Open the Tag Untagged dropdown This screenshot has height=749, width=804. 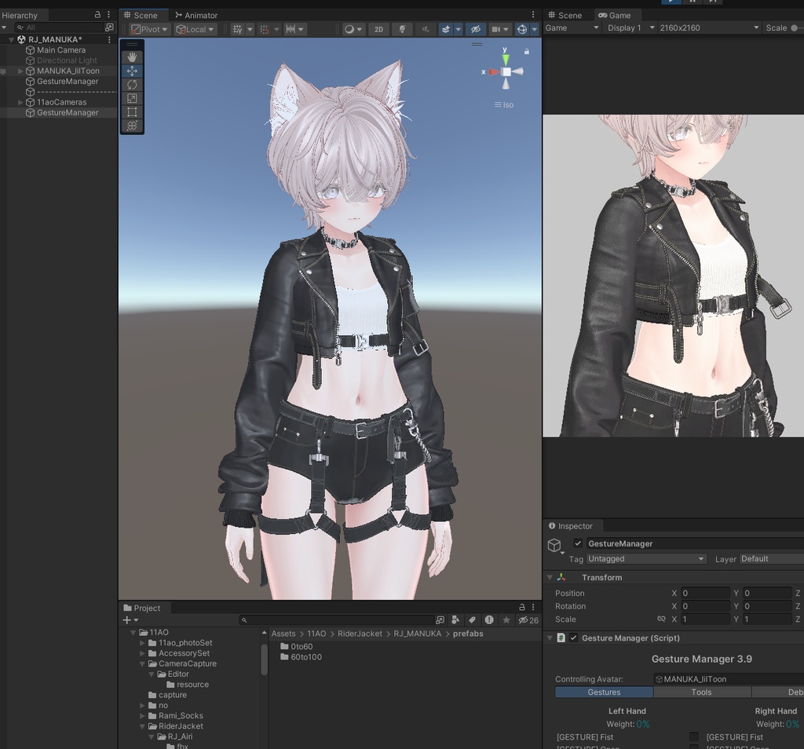[646, 559]
